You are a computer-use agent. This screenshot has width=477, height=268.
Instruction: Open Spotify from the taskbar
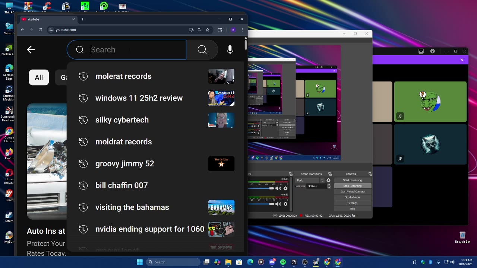tap(283, 262)
